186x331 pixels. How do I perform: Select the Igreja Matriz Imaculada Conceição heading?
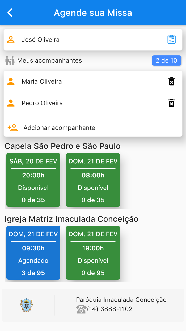tap(71, 219)
